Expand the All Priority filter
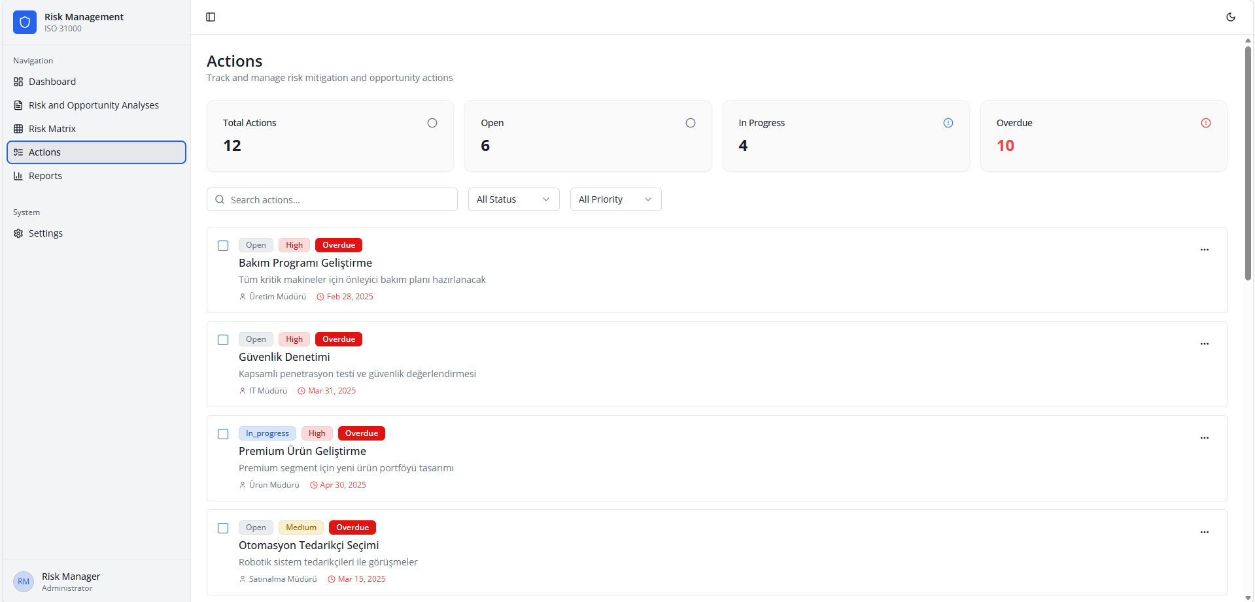 615,199
